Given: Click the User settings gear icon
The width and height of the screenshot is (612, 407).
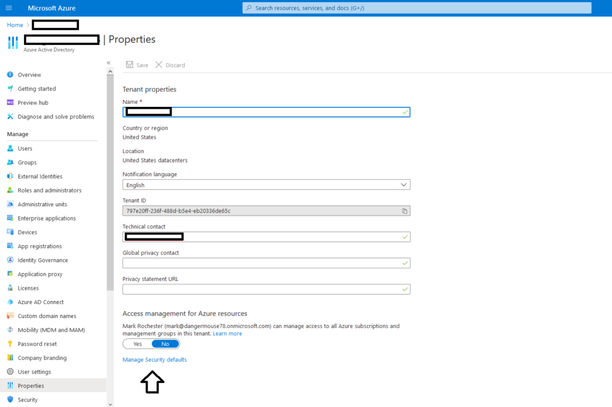Looking at the screenshot, I should (x=10, y=372).
